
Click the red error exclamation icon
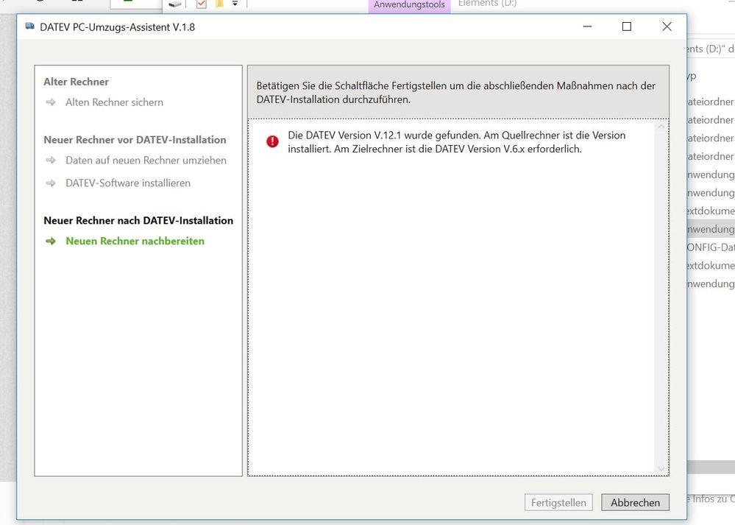pyautogui.click(x=272, y=141)
